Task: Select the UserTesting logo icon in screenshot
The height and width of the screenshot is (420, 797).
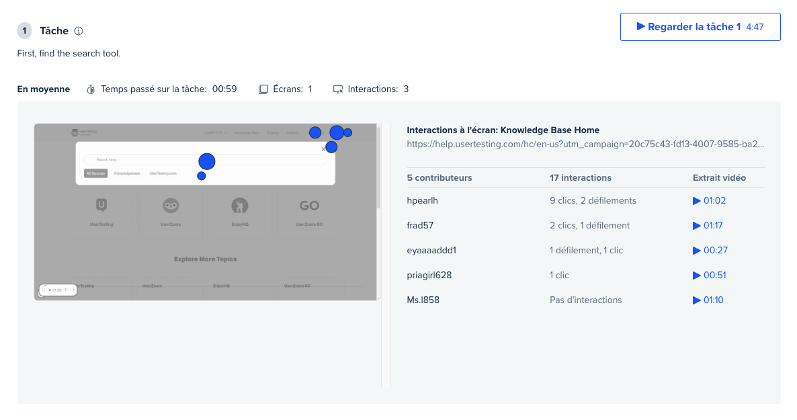Action: click(x=101, y=206)
